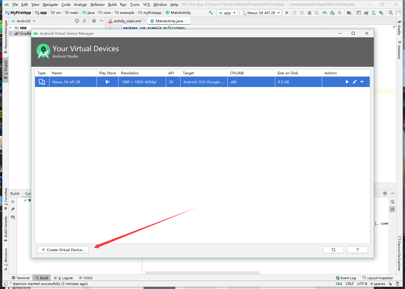Click the Create Virtual Device button

63,250
